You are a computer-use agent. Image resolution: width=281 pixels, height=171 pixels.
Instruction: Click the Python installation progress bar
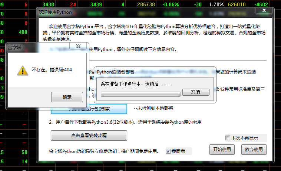pos(140,94)
